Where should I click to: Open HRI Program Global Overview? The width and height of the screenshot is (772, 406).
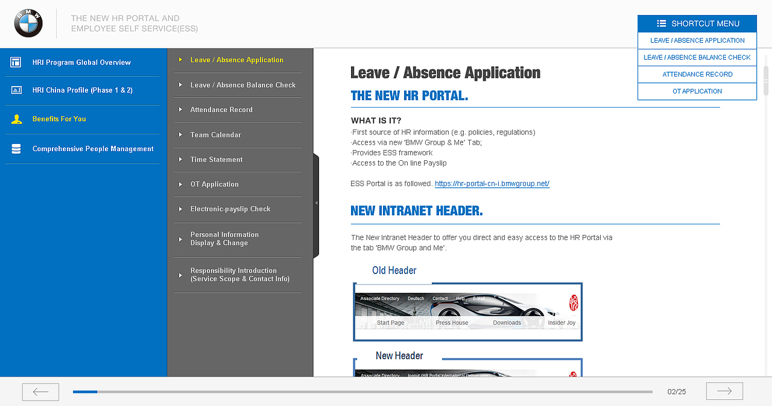tap(82, 62)
